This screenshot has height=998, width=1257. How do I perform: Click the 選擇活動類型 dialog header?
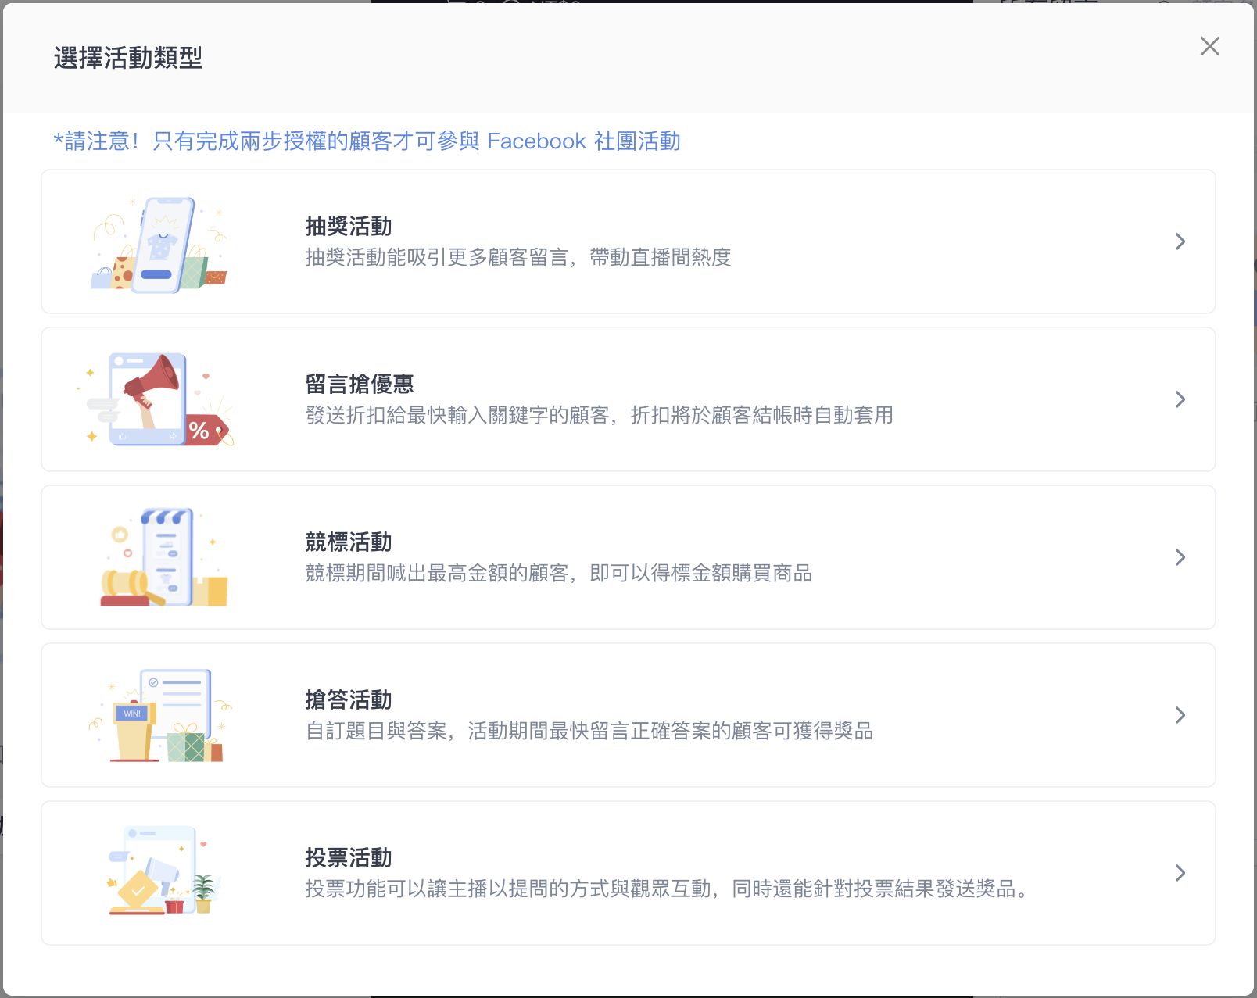127,58
